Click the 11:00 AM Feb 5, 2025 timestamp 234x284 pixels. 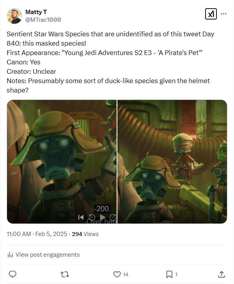tap(36, 234)
